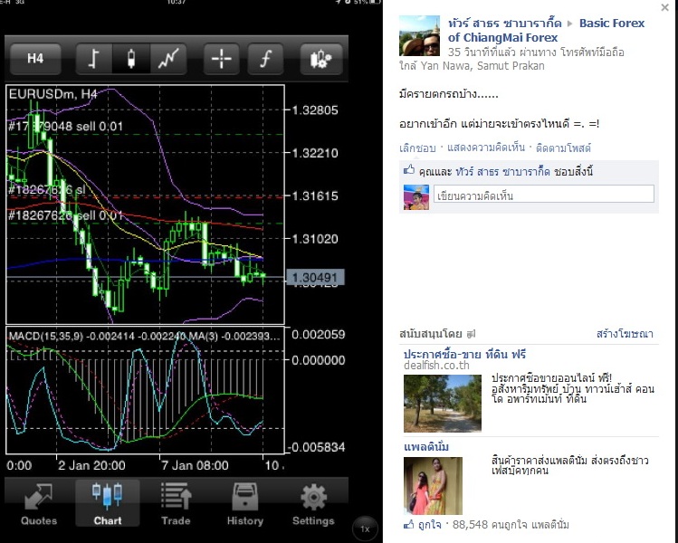Open the แพลตินั่ม ad photo
This screenshot has height=543, width=678.
(x=433, y=485)
